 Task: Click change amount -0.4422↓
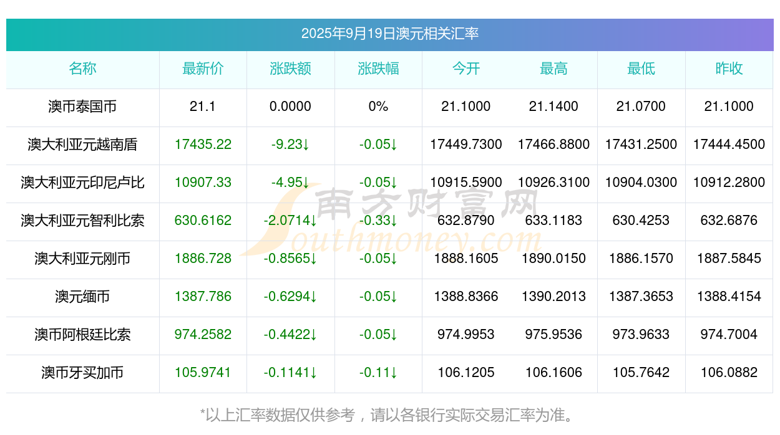pos(290,335)
